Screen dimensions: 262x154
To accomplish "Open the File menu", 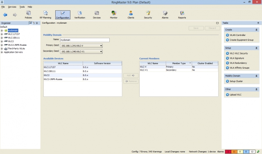I will click(3, 7).
